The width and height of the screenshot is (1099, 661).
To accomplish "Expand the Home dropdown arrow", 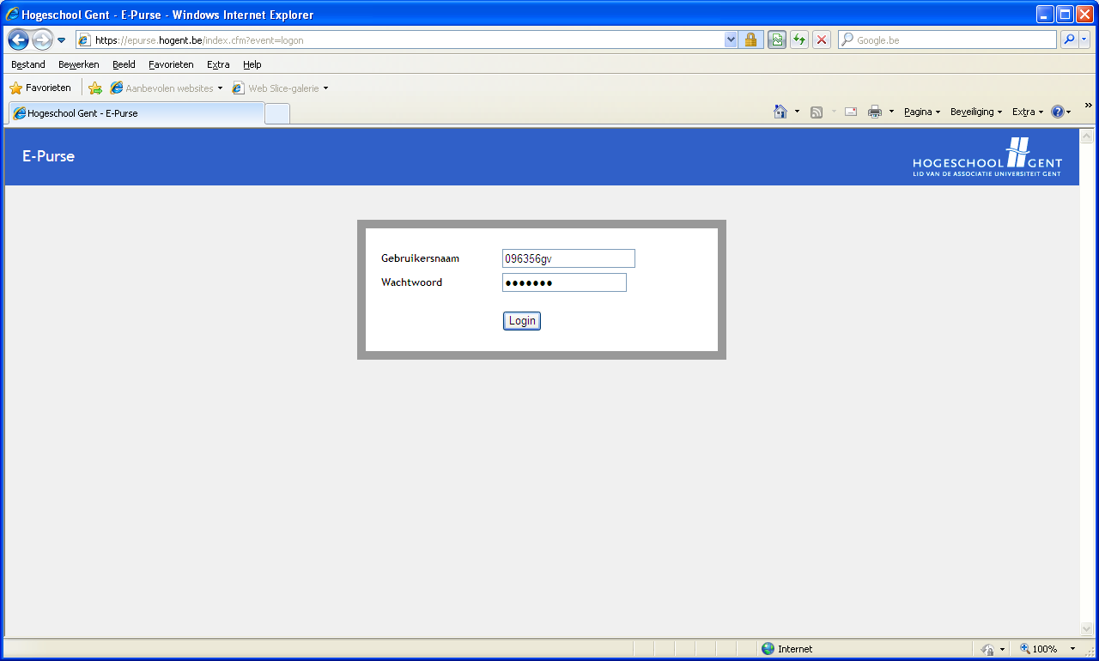I will point(797,112).
